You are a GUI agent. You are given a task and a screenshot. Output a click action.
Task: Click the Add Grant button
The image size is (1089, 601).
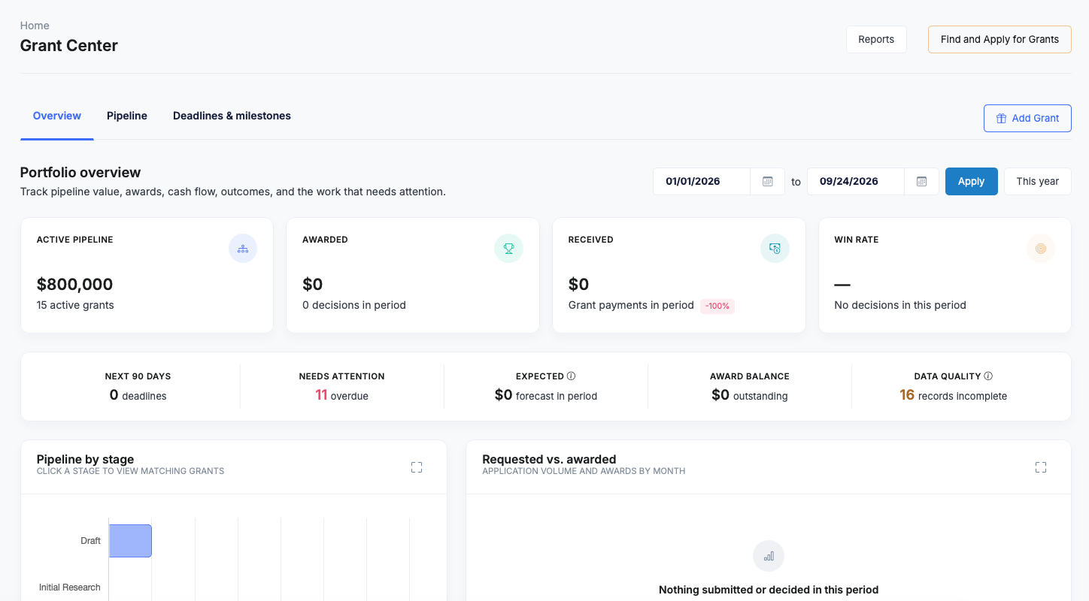coord(1027,118)
